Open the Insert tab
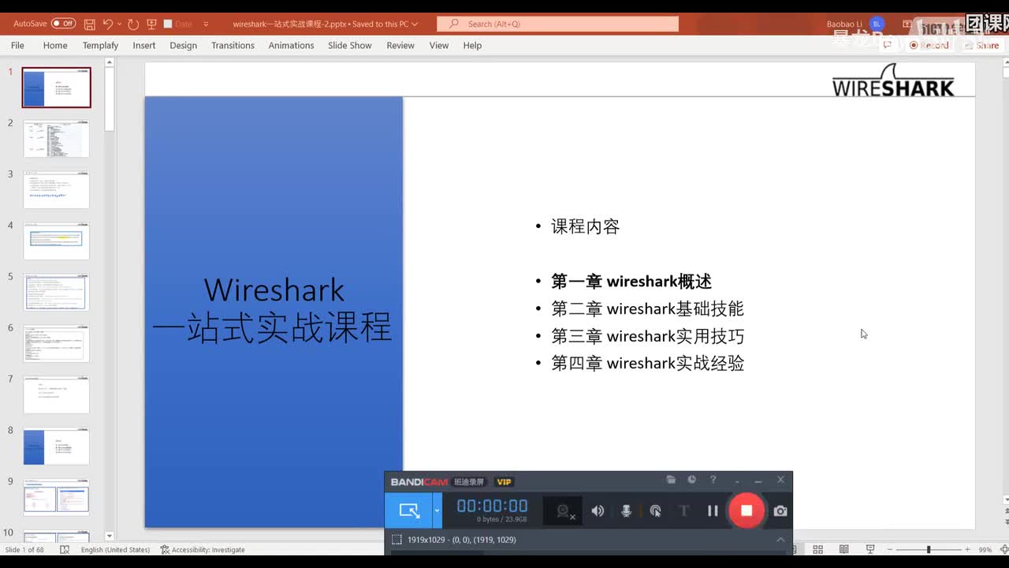 144,45
